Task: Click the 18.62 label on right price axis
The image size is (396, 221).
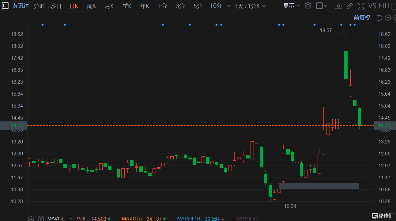Action: [x=385, y=34]
